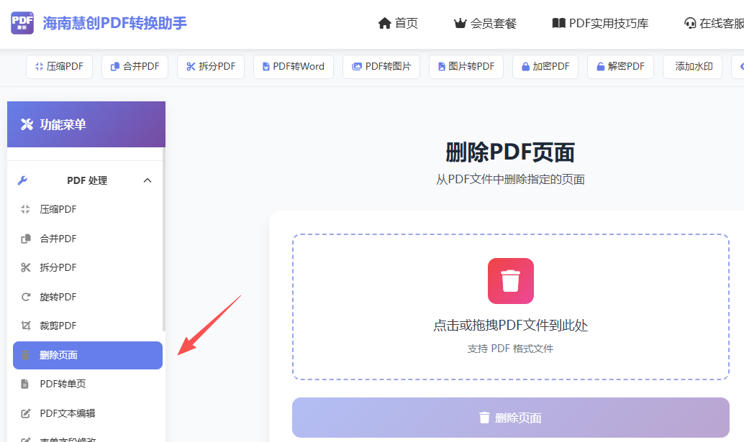
Task: Click the headset icon beside 在线客服
Action: (690, 23)
